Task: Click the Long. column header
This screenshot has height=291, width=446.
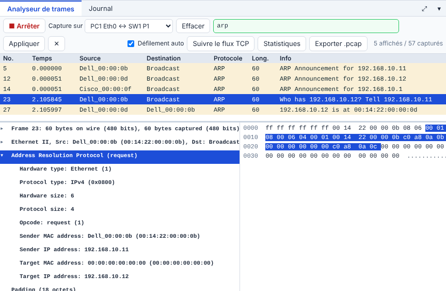Action: tap(260, 58)
